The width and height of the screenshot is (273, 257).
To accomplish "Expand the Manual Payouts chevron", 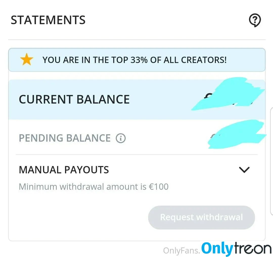I will coord(244,170).
